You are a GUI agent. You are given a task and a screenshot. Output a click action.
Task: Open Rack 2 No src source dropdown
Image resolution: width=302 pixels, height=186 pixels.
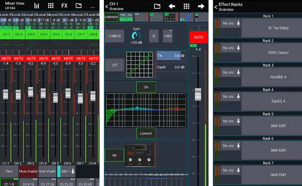point(231,48)
